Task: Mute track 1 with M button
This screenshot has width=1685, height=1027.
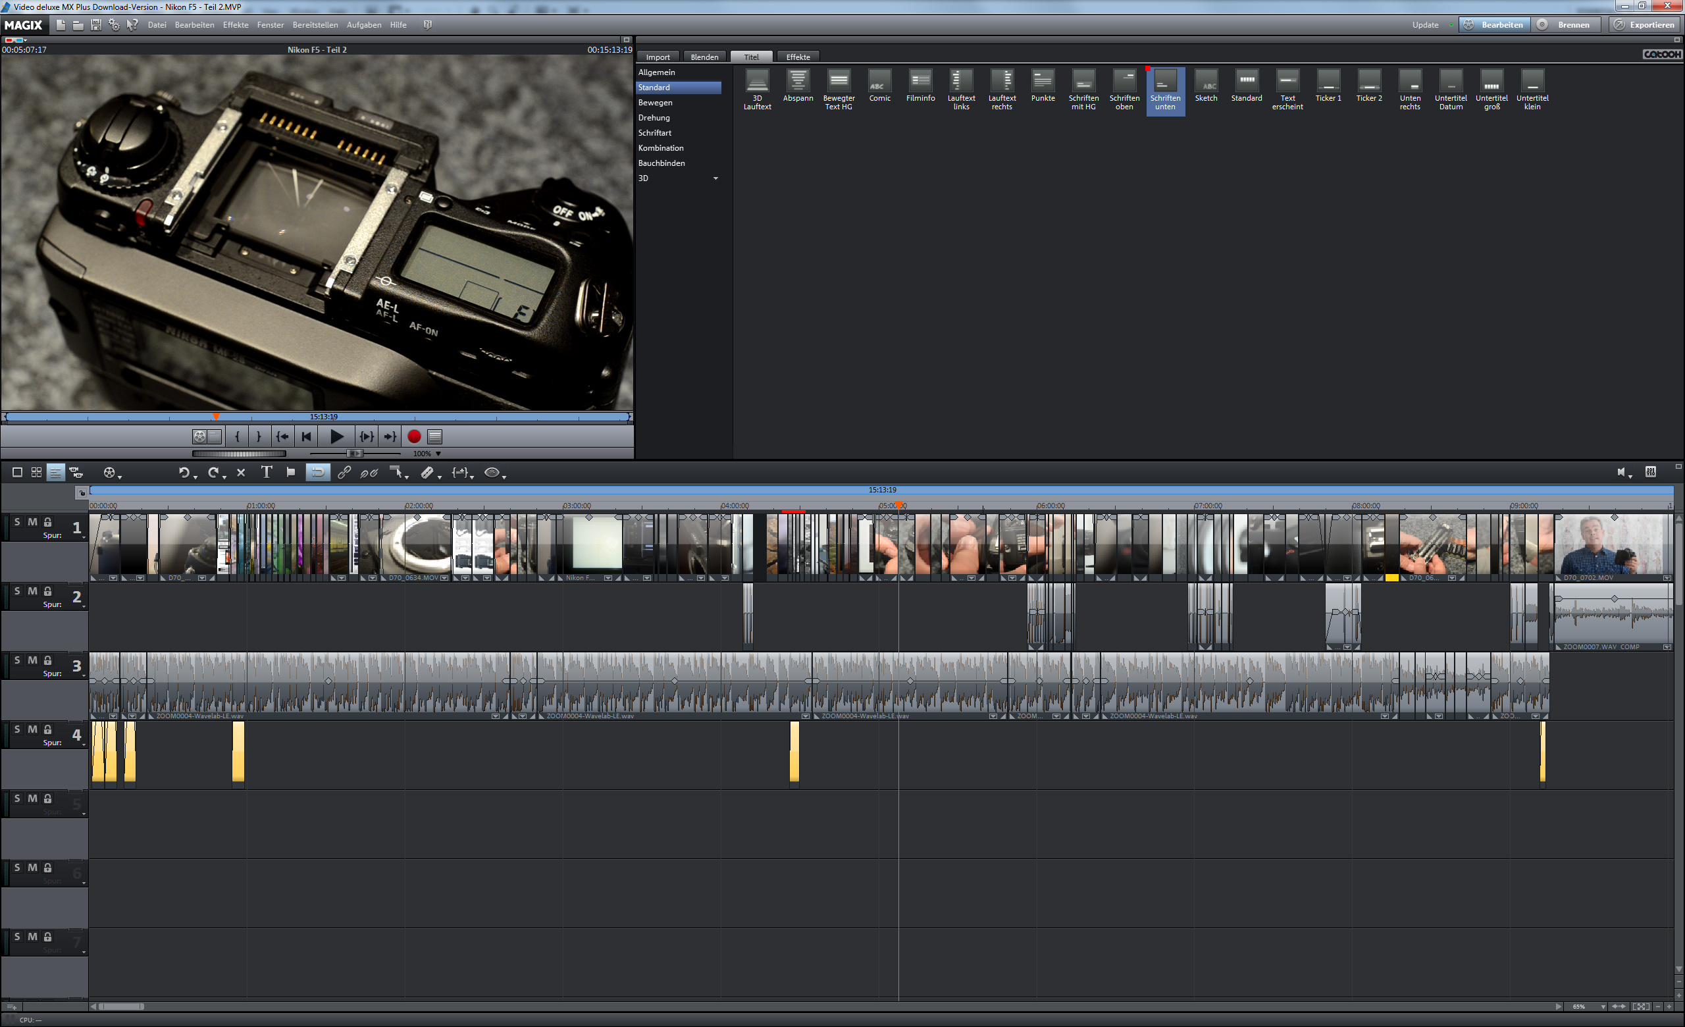Action: (x=32, y=521)
